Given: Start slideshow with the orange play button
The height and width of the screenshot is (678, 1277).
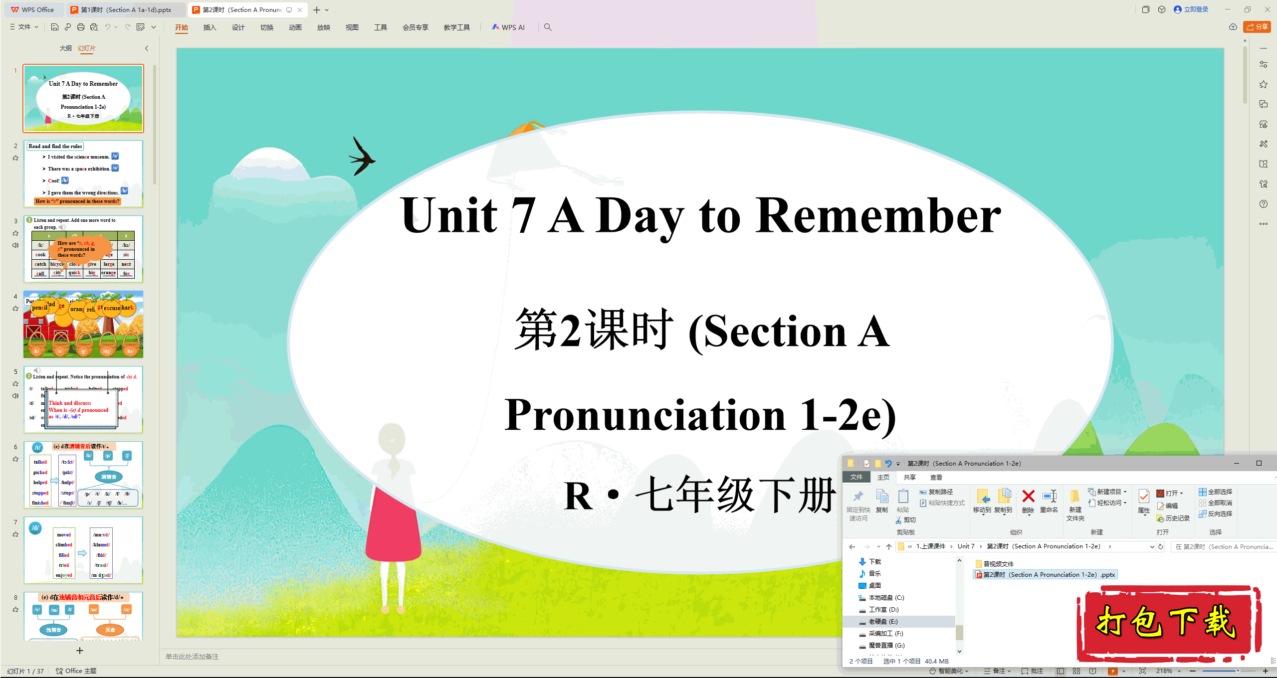Looking at the screenshot, I should tap(1112, 671).
